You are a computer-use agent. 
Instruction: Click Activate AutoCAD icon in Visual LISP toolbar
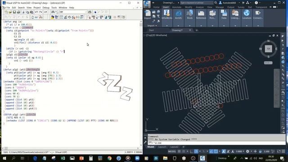point(53,17)
